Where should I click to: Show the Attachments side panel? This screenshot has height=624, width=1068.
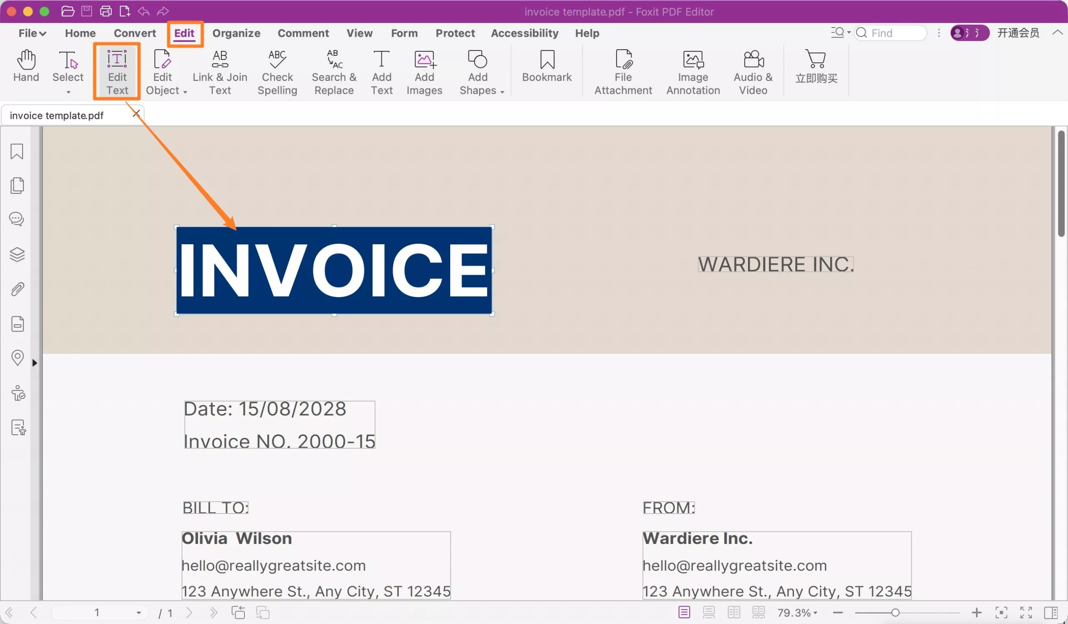tap(17, 289)
